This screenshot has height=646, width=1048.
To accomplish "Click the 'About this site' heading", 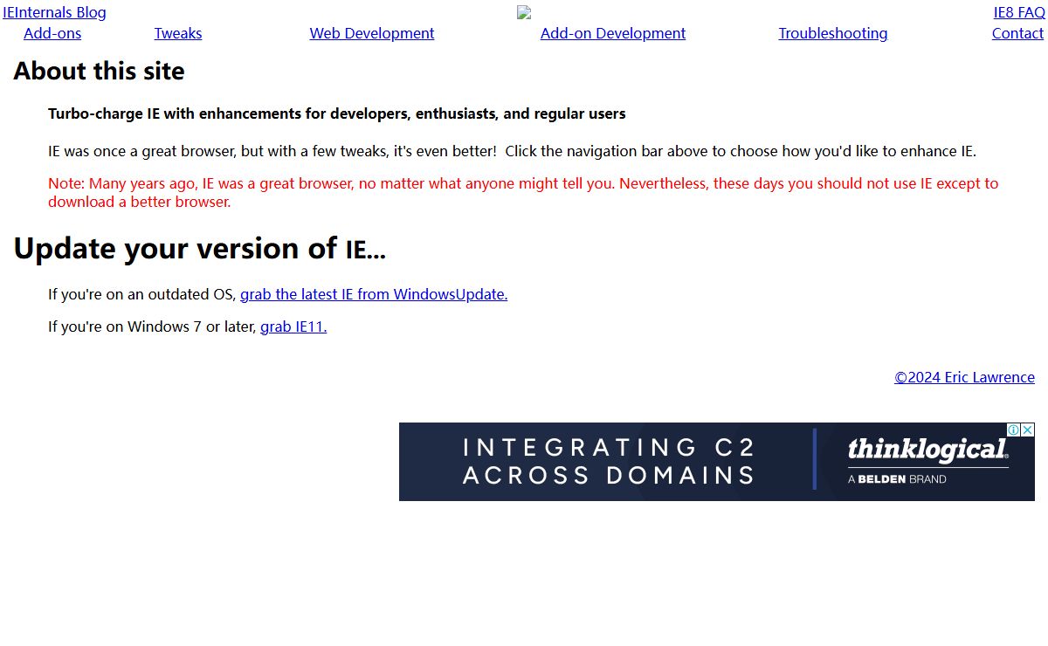I will coord(99,71).
